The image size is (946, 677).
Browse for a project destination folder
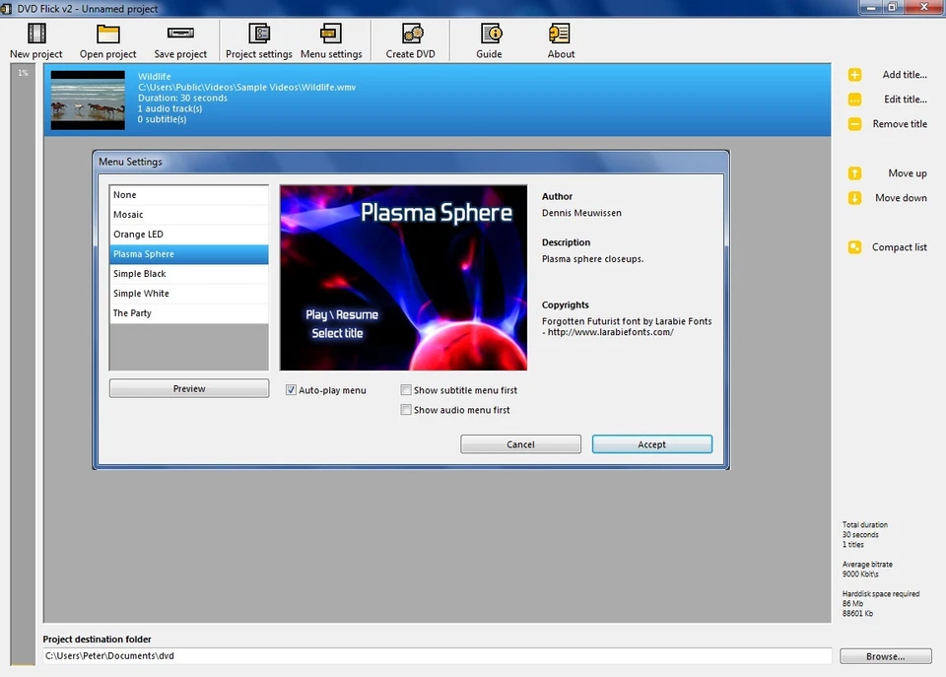coord(884,655)
